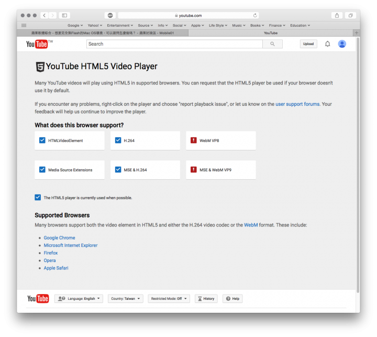This screenshot has width=377, height=337.
Task: Toggle the MSE & H.264 checkbox
Action: pyautogui.click(x=118, y=170)
